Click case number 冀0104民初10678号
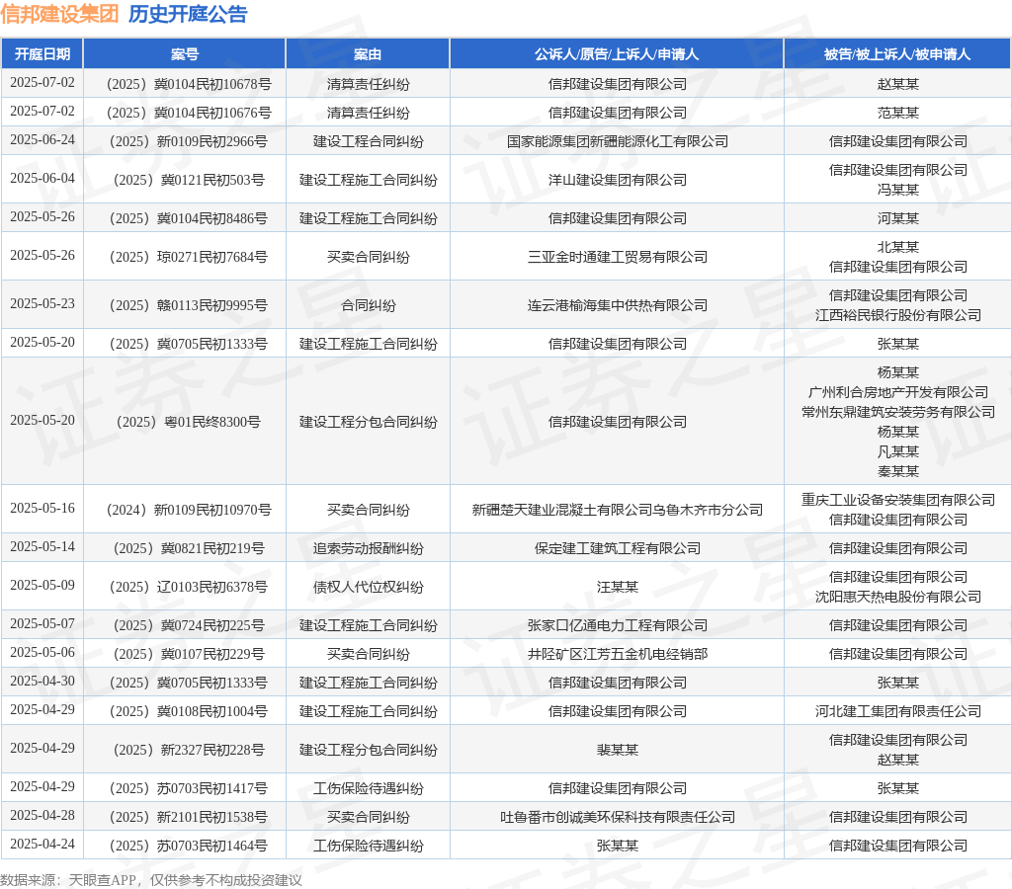 pos(189,84)
